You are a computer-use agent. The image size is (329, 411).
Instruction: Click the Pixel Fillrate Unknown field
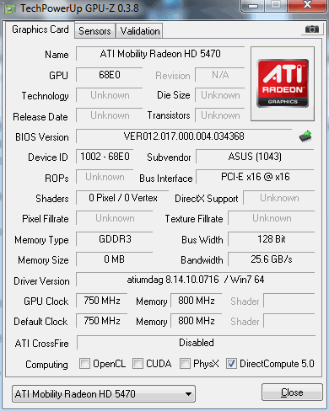click(x=115, y=218)
